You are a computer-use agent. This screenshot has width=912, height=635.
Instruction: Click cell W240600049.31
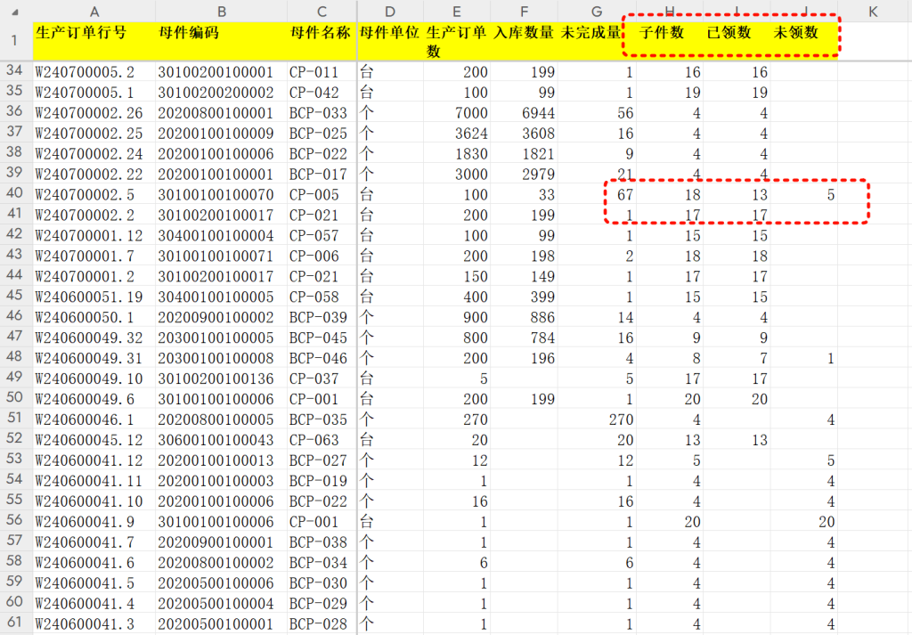pyautogui.click(x=94, y=358)
